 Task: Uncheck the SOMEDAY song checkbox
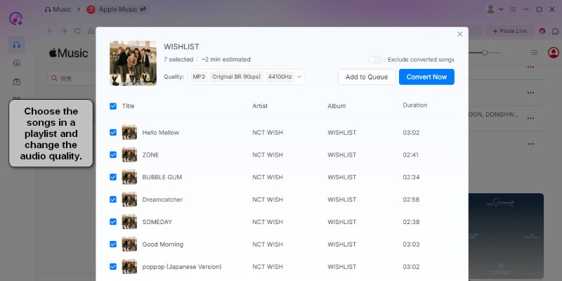click(x=113, y=222)
